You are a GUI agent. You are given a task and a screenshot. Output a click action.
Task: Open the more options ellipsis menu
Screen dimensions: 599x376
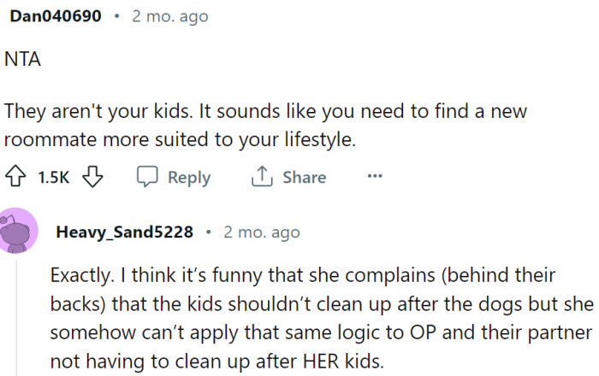[x=374, y=177]
